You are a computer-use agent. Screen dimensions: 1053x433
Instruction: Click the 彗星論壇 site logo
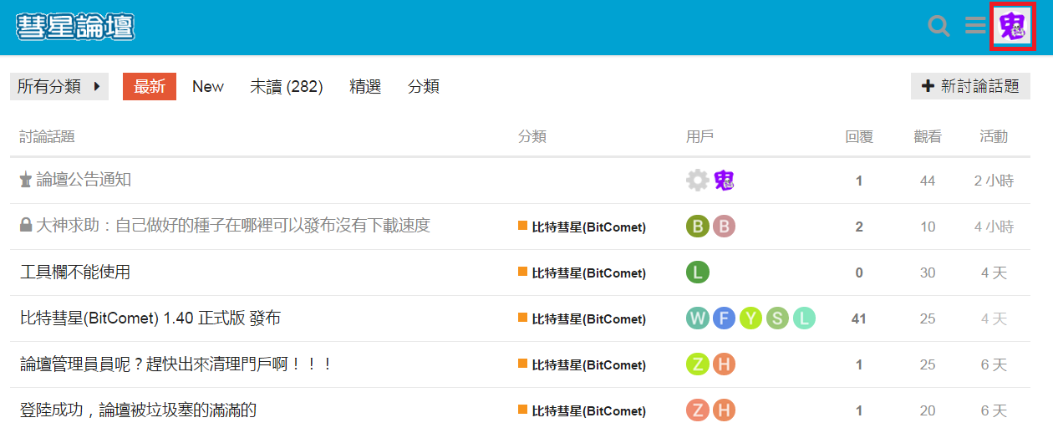75,27
